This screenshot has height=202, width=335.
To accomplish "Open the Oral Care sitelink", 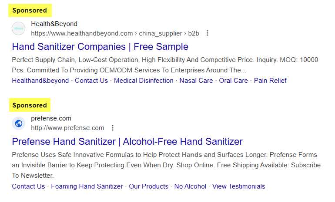I will click(233, 81).
